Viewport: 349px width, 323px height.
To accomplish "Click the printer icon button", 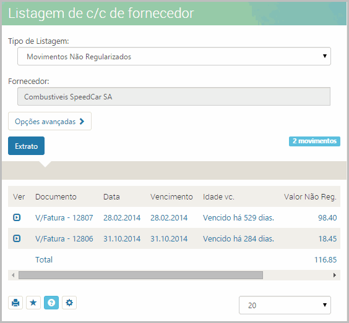I will point(15,303).
